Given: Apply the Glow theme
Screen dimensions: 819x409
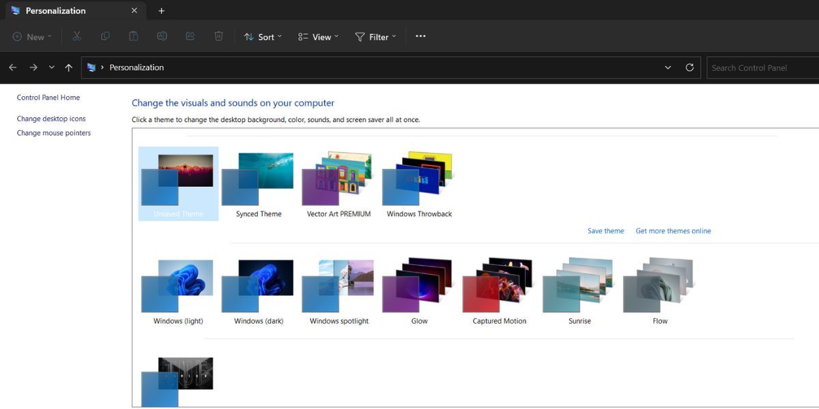Looking at the screenshot, I should 419,291.
